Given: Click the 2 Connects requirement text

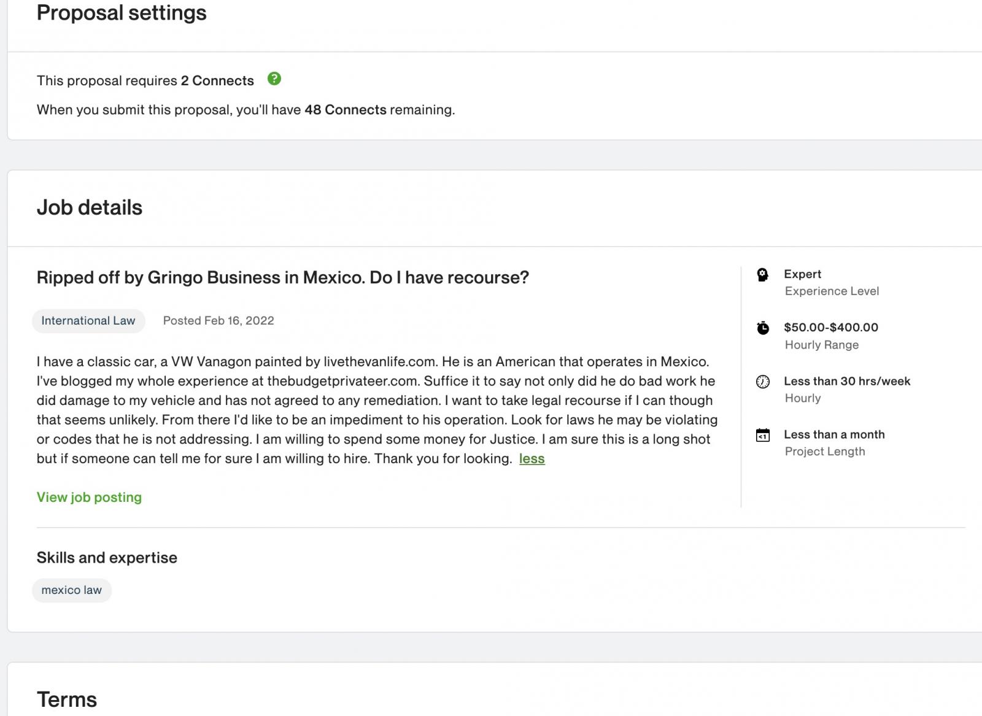Looking at the screenshot, I should pos(217,81).
